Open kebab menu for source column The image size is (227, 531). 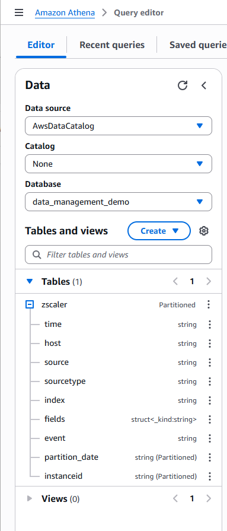210,363
